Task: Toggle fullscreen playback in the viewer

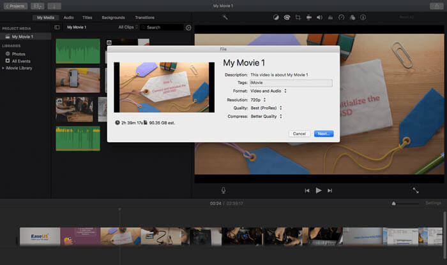Action: tap(416, 190)
